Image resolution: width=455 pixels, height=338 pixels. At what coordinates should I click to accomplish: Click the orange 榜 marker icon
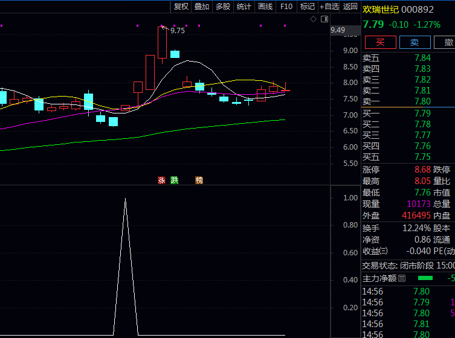(199, 180)
